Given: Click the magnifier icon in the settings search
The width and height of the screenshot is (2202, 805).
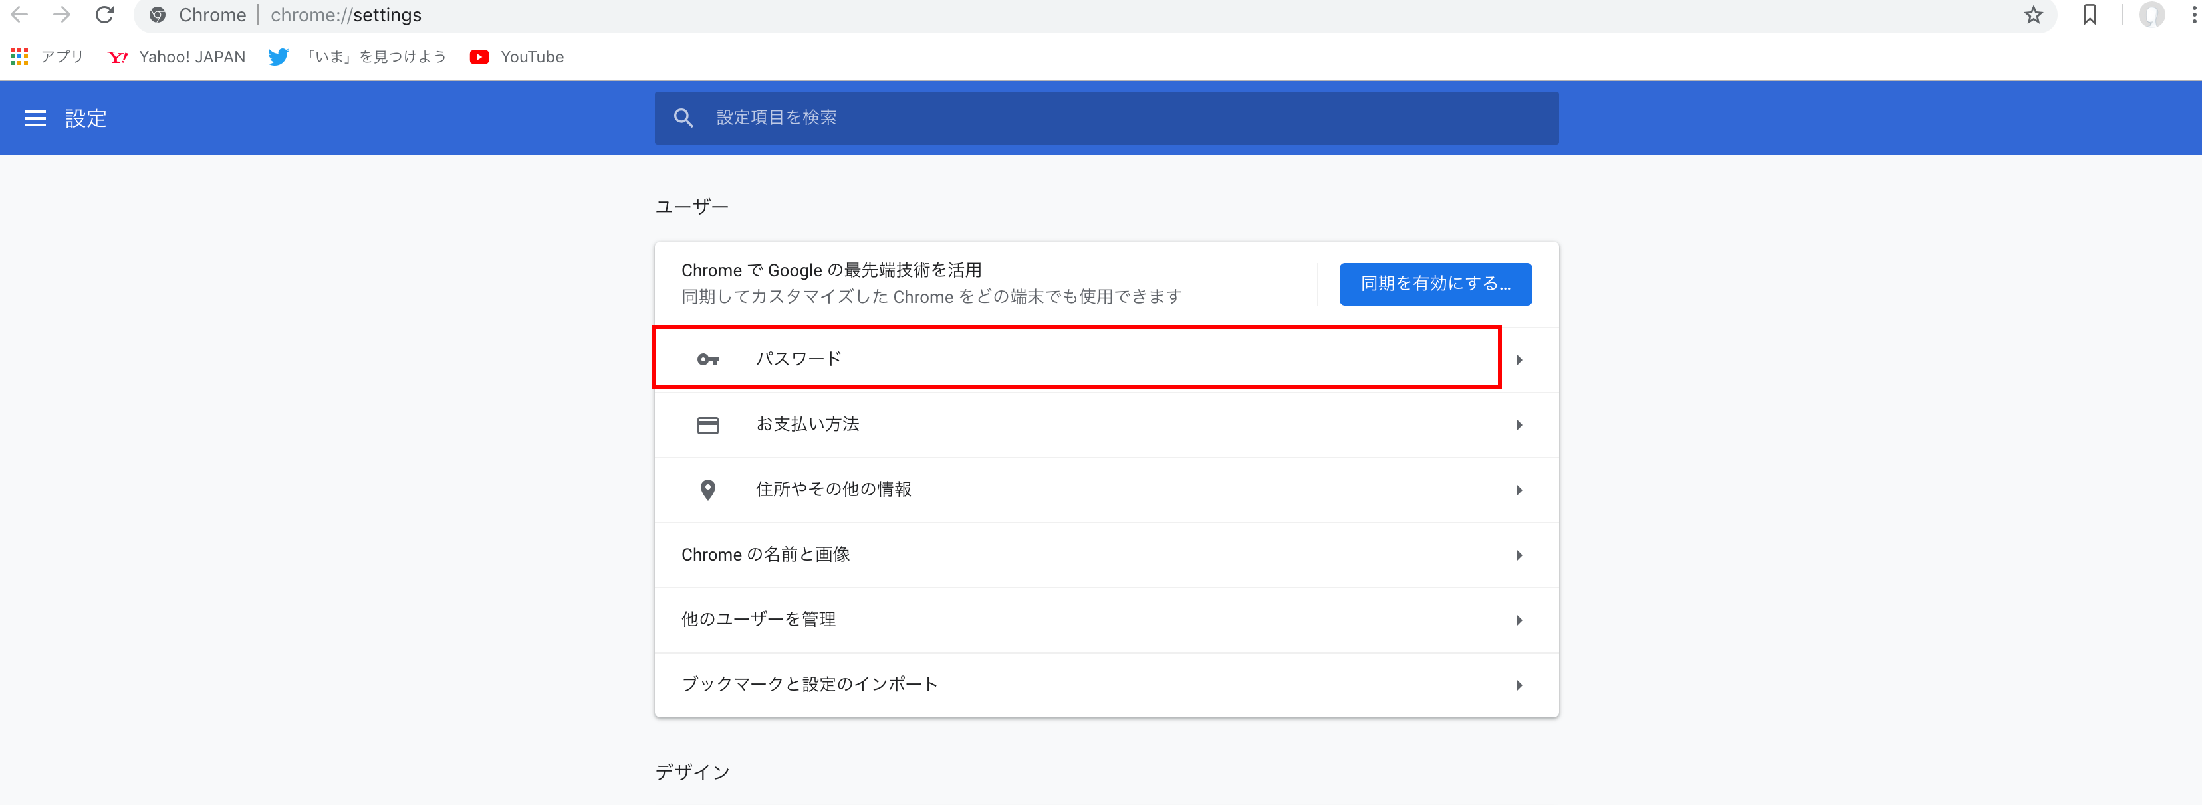Looking at the screenshot, I should (x=683, y=118).
